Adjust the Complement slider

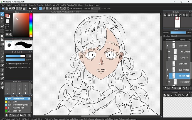[22, 68]
